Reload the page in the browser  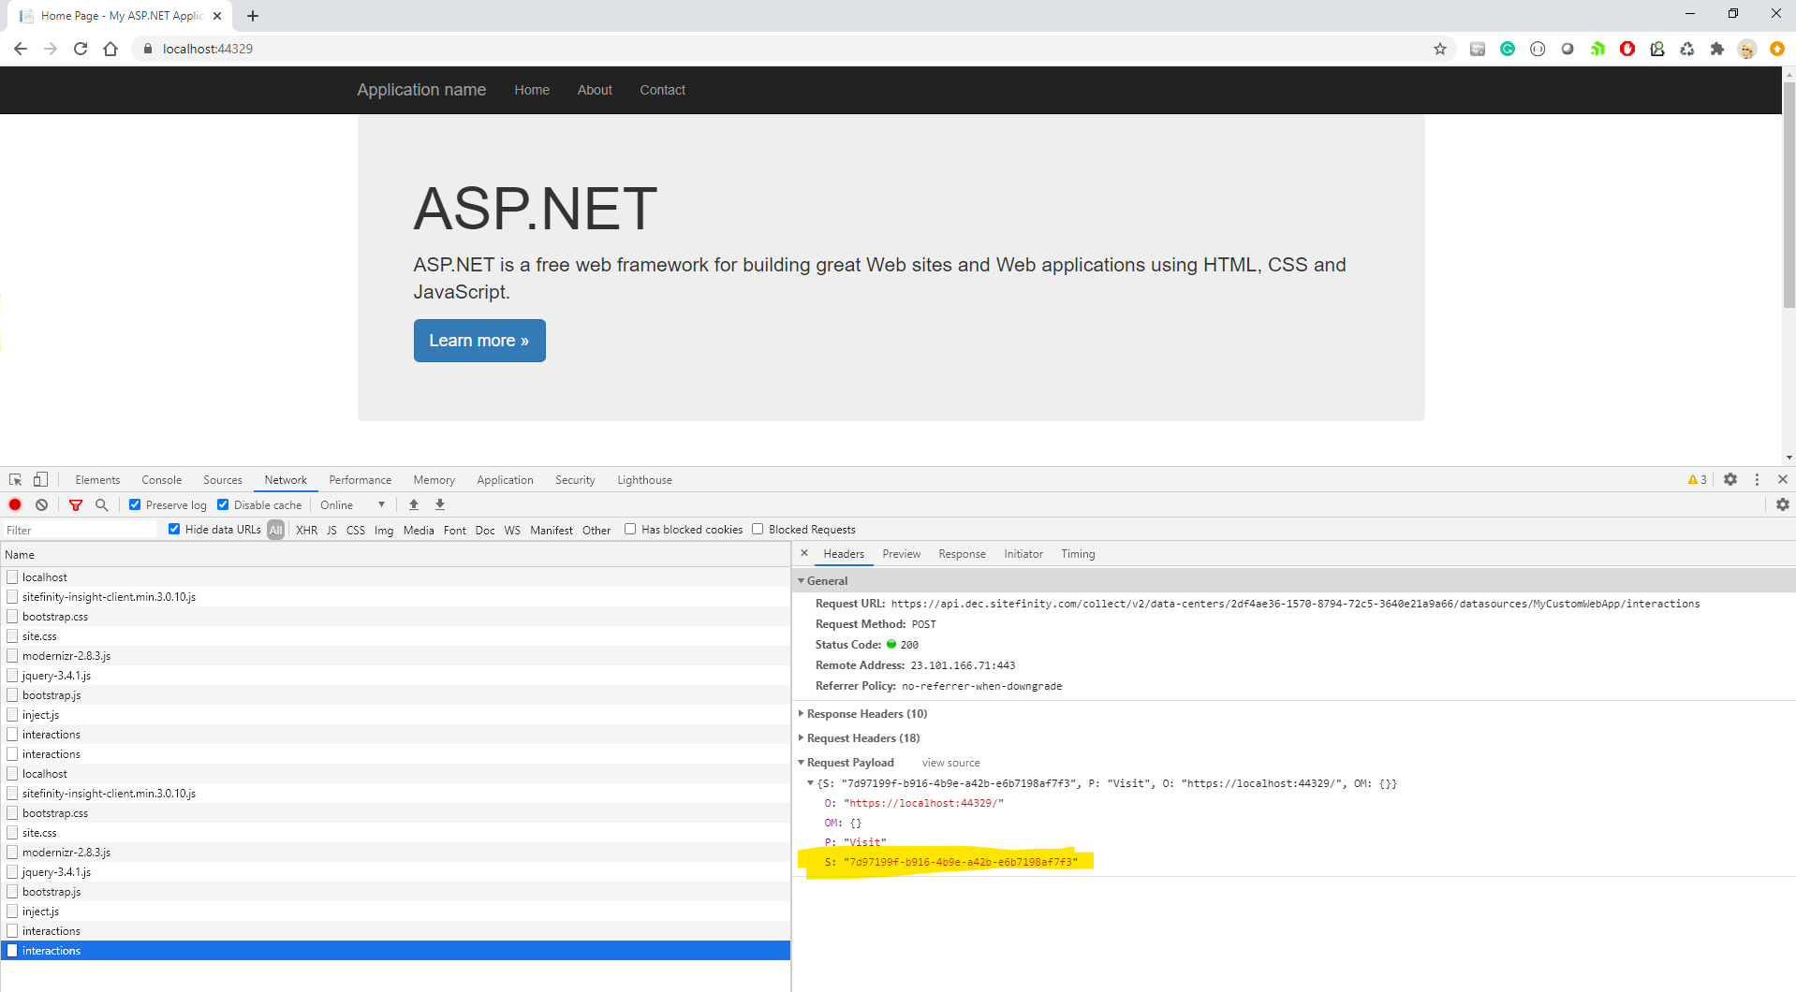click(x=81, y=49)
